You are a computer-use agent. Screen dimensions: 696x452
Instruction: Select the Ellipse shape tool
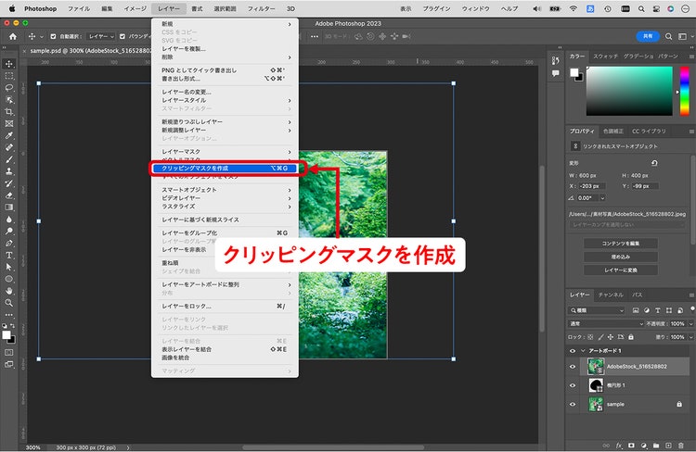pyautogui.click(x=9, y=279)
